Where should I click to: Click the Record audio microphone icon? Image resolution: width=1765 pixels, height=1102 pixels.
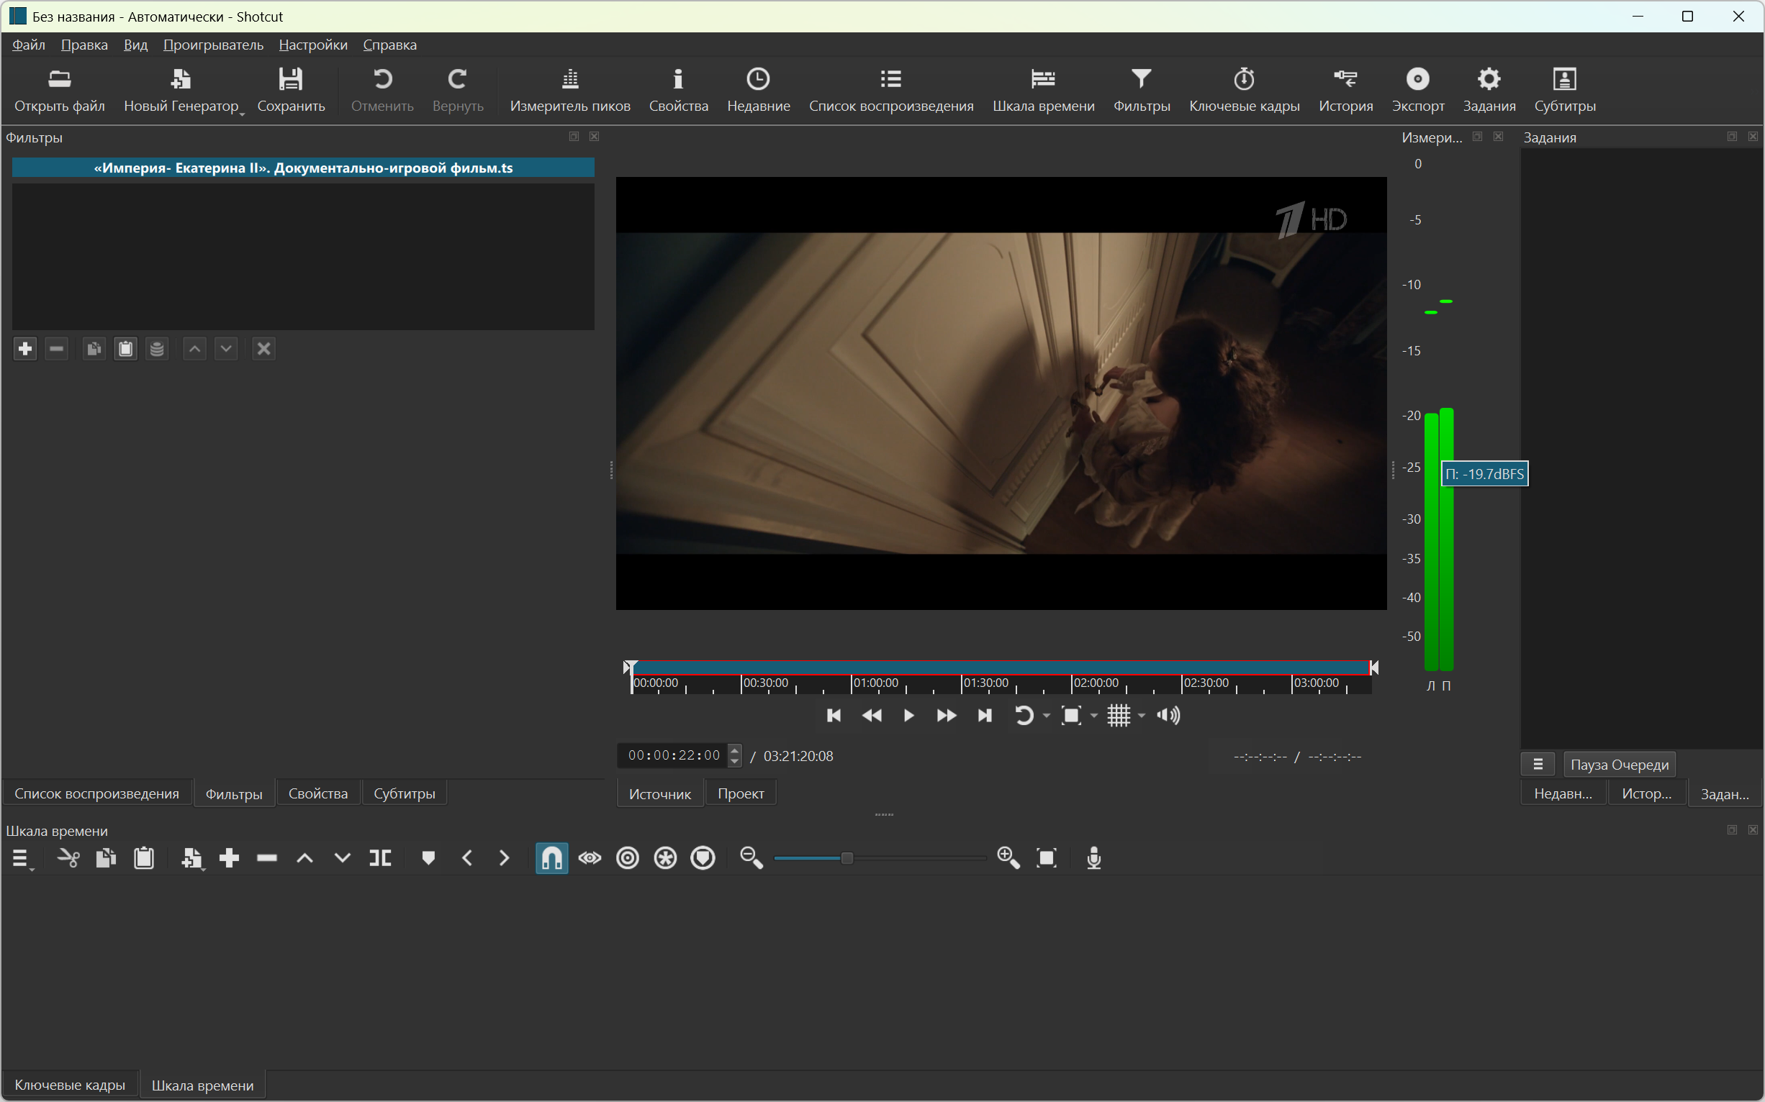coord(1093,858)
